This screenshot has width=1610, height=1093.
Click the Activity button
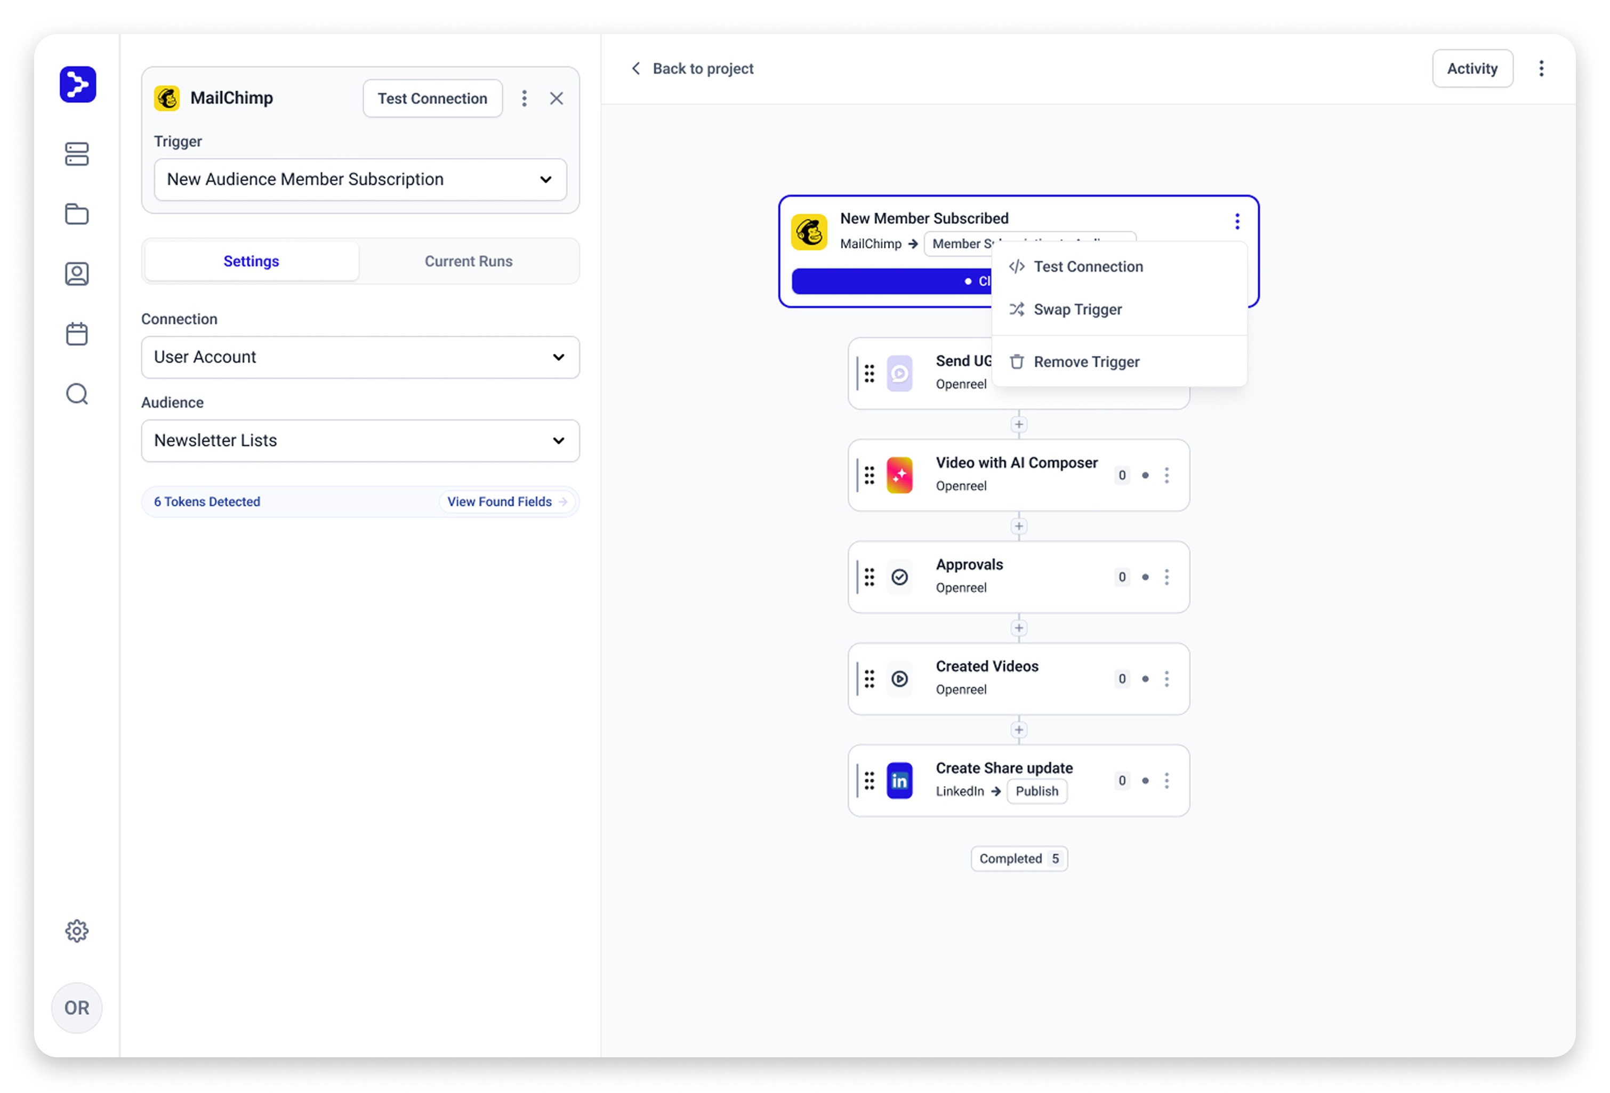point(1471,69)
